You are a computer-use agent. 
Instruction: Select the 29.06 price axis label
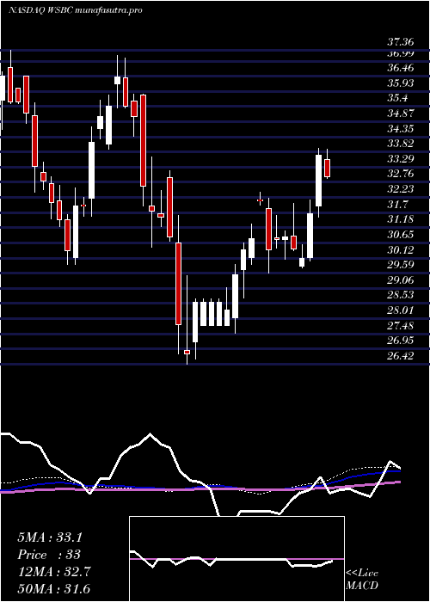[401, 279]
